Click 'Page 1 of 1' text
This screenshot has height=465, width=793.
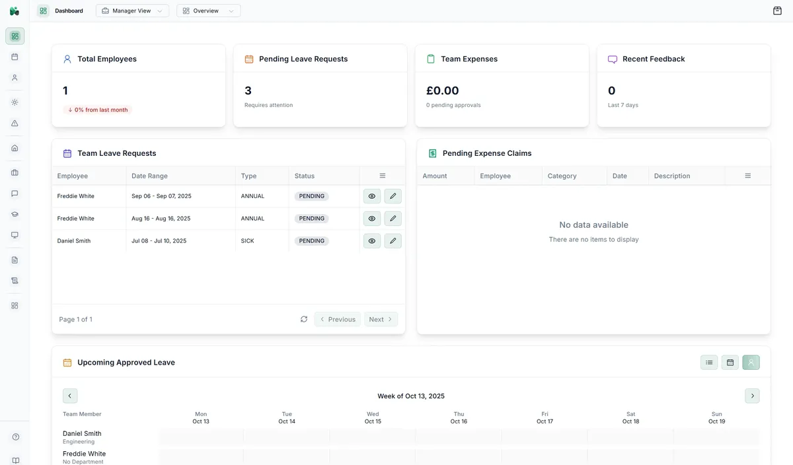pyautogui.click(x=76, y=320)
